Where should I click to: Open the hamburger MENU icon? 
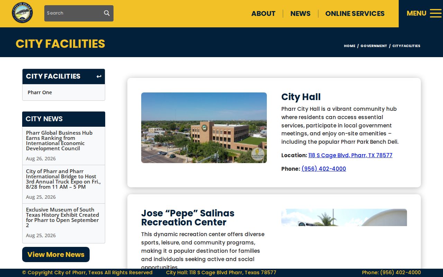point(436,13)
